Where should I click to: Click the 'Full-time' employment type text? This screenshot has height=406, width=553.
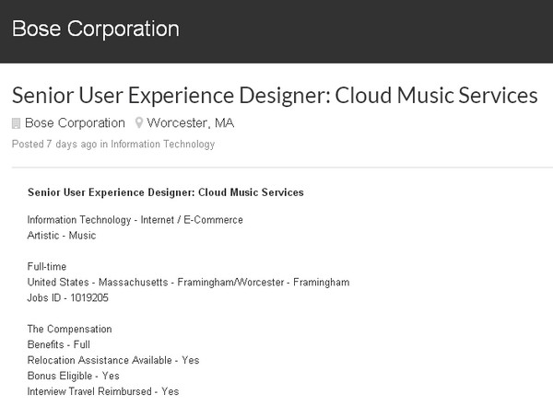point(47,266)
